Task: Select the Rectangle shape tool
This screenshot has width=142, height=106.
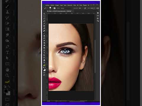Action: (44, 58)
